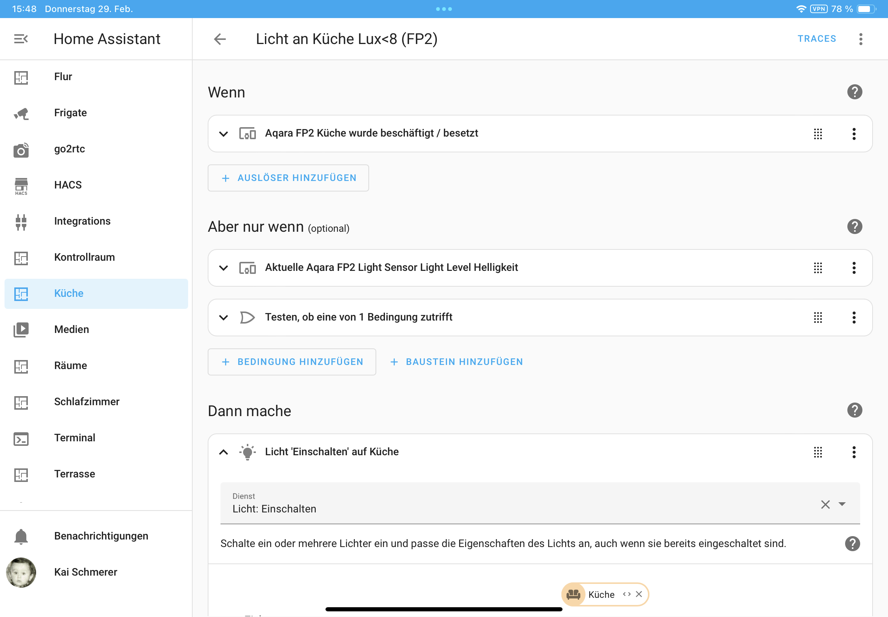This screenshot has height=617, width=888.
Task: Expand Testen, ob eine von 1 Bedingung
Action: pos(224,318)
